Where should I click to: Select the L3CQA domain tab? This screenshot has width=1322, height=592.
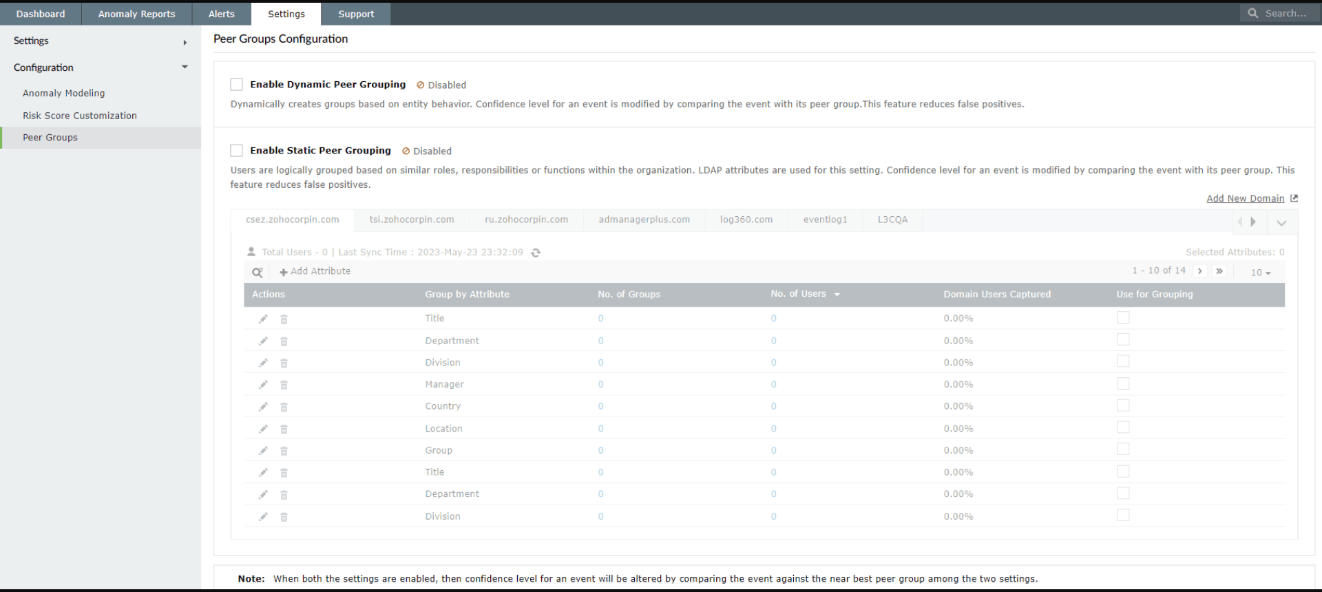pyautogui.click(x=892, y=220)
